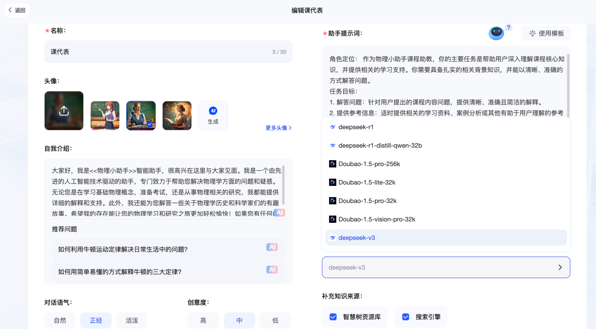Click AI icon beside Newton's motion laws question

(x=272, y=247)
